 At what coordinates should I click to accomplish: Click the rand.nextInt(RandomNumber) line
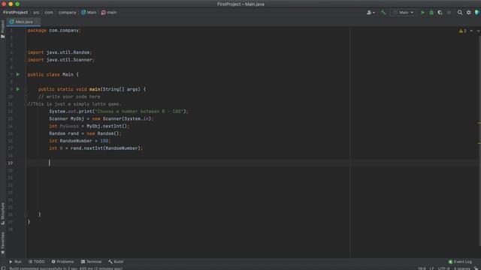[x=96, y=148]
